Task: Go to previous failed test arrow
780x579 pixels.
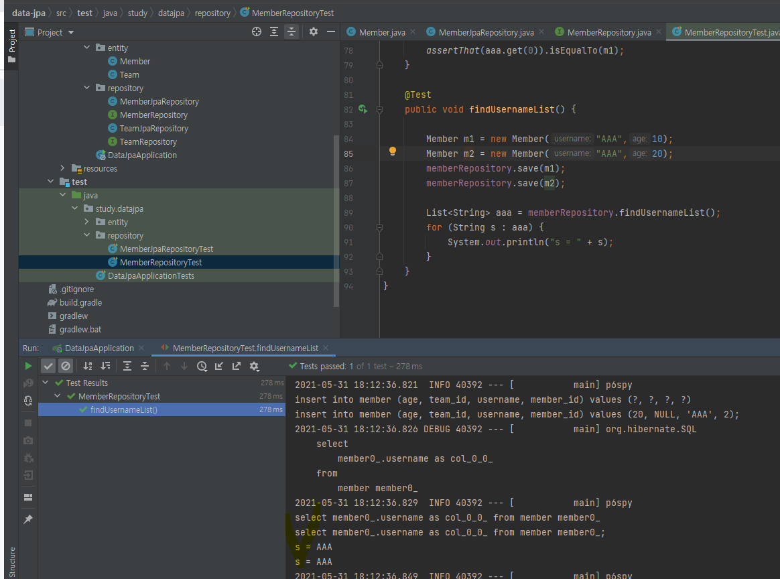Action: click(x=167, y=366)
